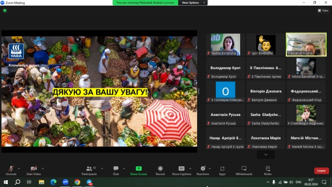Open volume control tray icon

click(292, 182)
